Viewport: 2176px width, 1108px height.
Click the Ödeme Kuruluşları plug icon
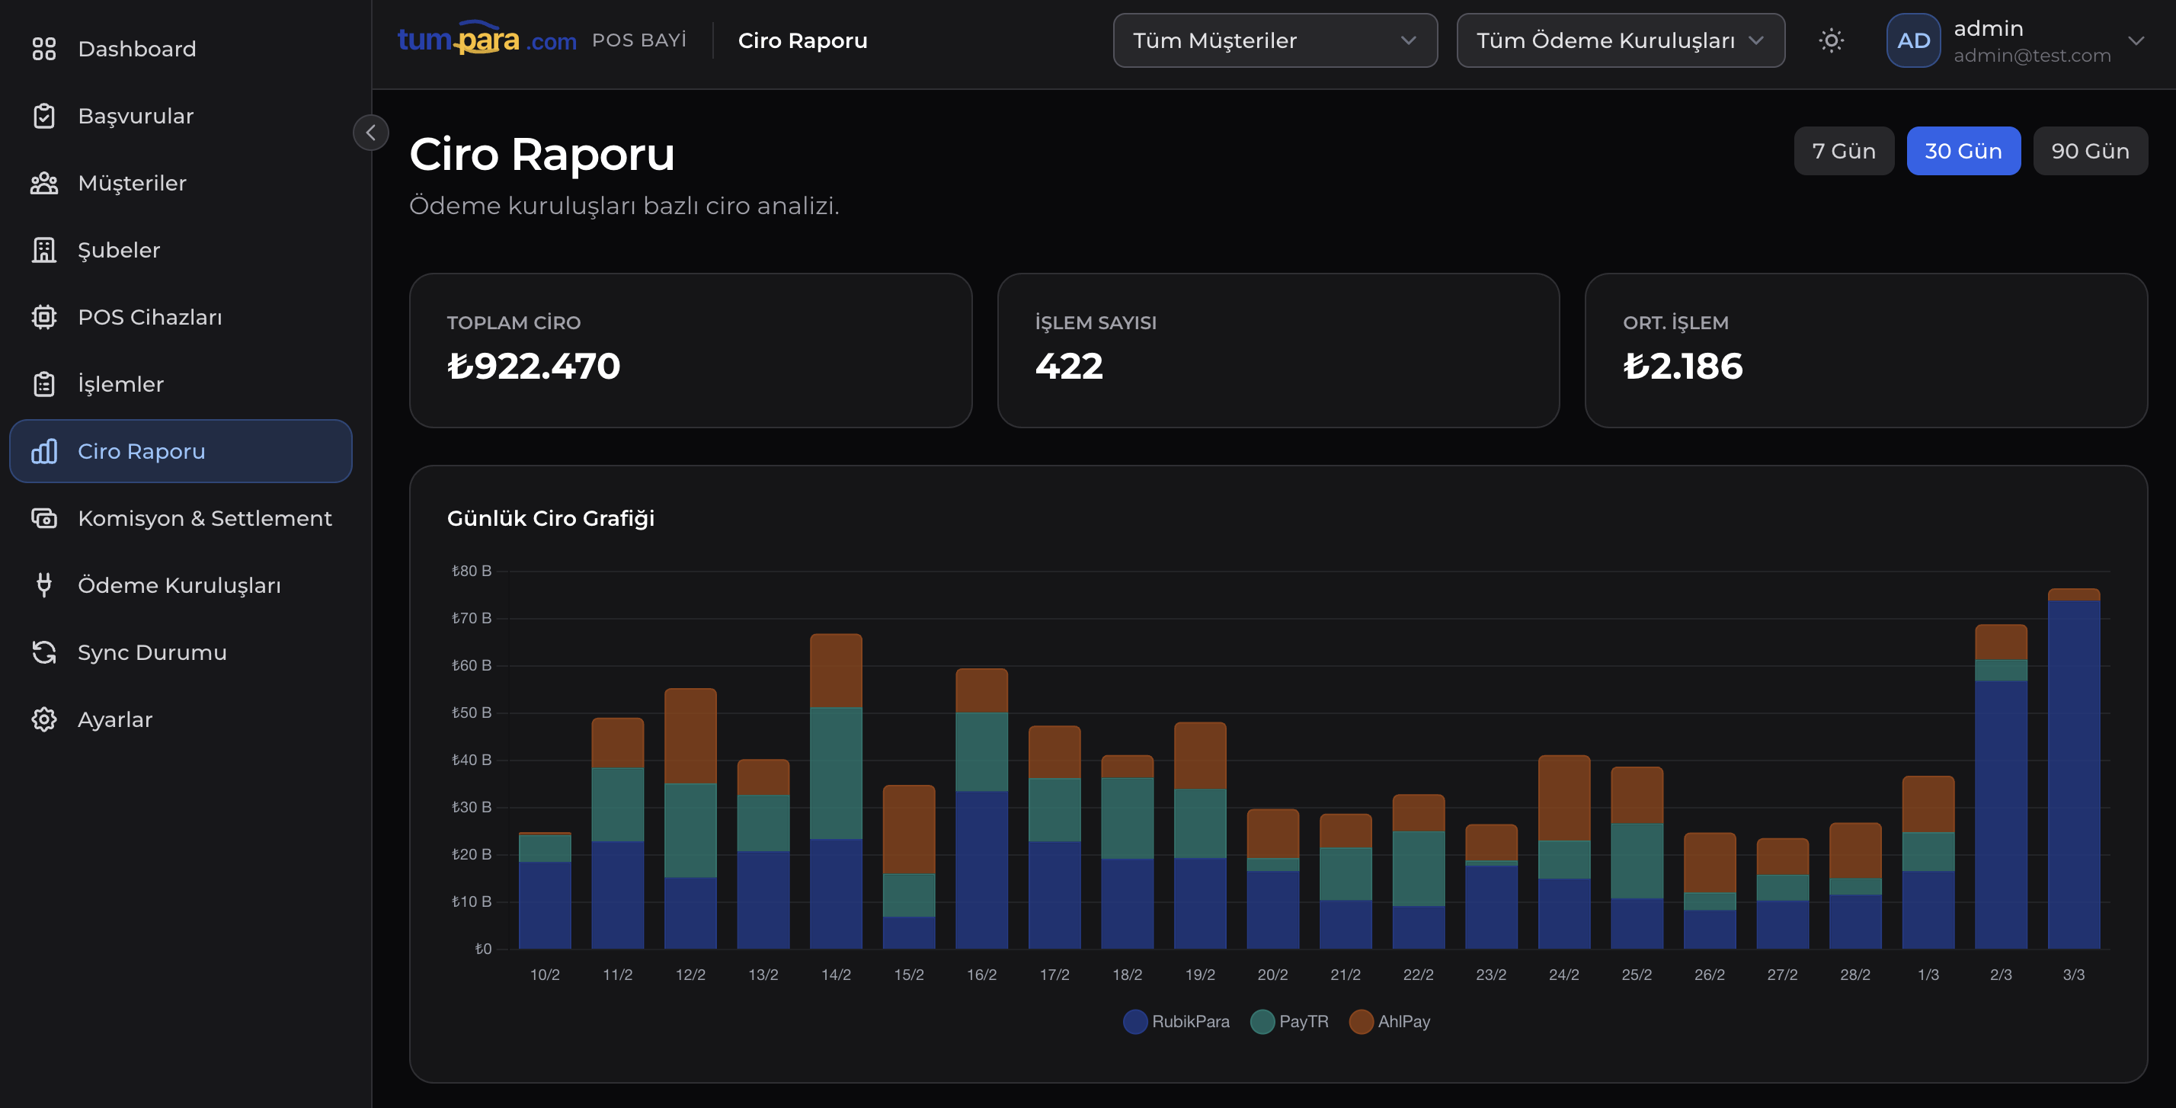point(44,584)
